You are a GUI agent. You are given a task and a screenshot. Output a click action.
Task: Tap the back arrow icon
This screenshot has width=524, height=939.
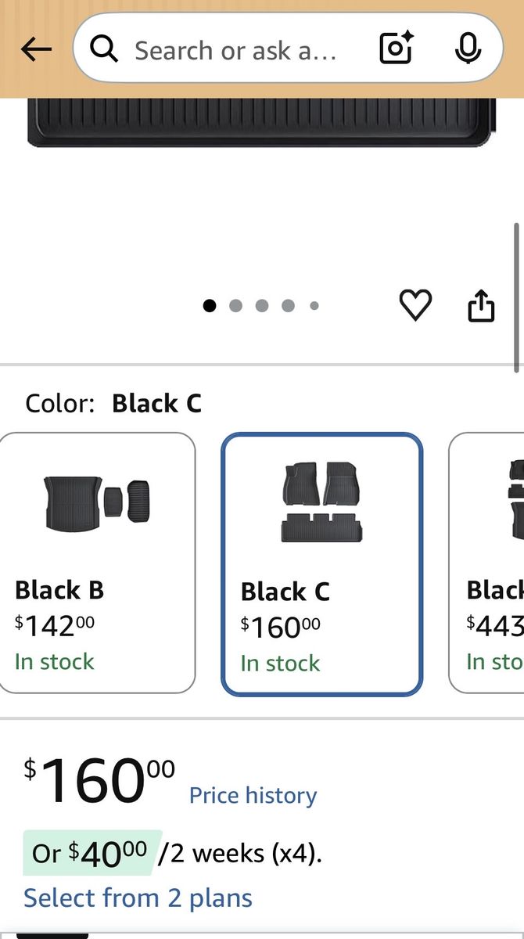pos(36,49)
